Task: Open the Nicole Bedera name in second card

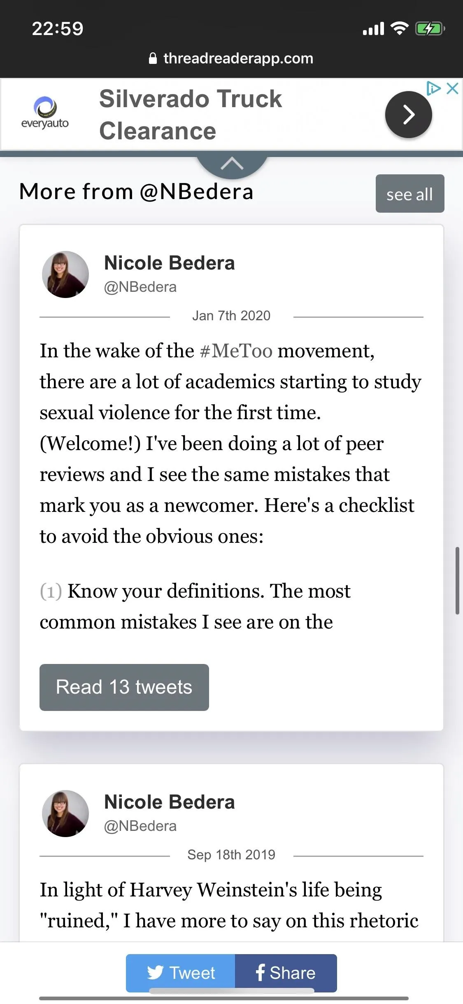Action: click(170, 802)
